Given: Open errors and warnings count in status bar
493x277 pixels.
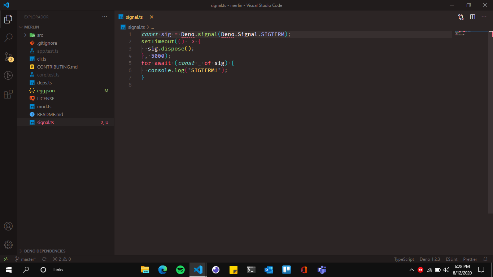Looking at the screenshot, I should click(x=62, y=259).
